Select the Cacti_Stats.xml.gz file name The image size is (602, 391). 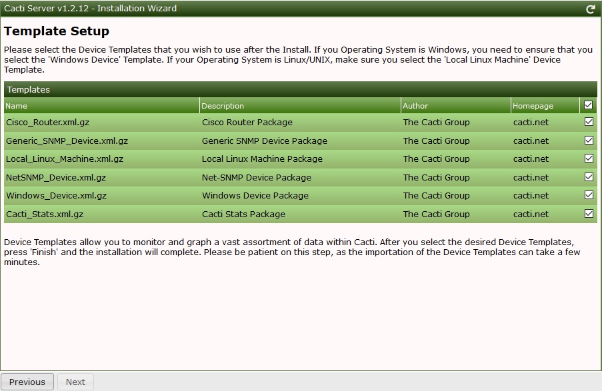click(45, 214)
